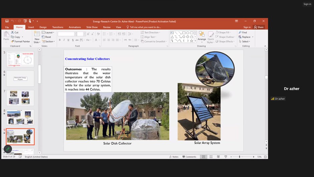Click Increase Font Size icon
Screen dimensions: 314x177
tap(88, 34)
